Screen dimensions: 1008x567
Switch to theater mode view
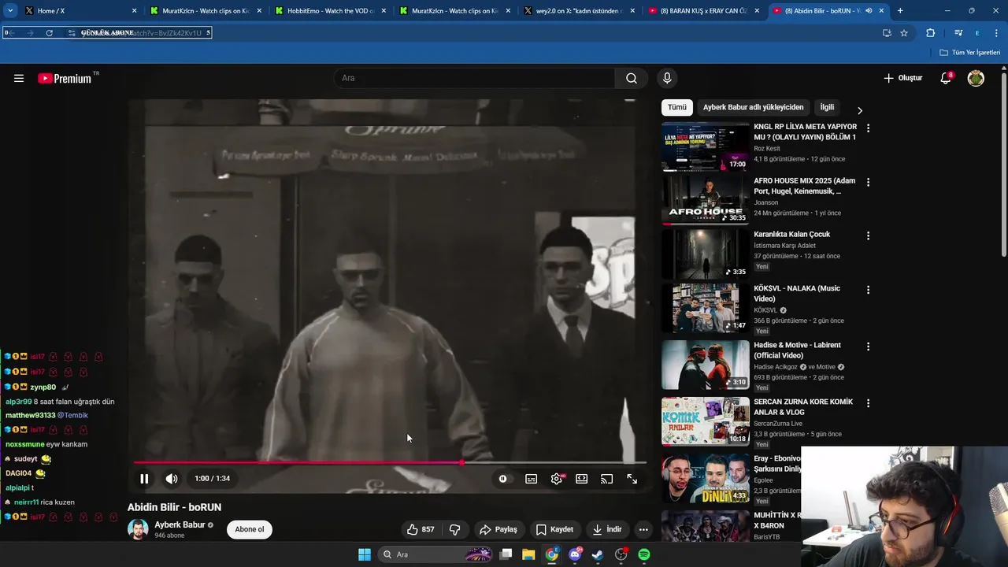pos(581,479)
